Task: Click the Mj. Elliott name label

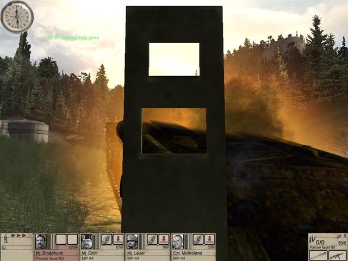Action: click(x=90, y=253)
